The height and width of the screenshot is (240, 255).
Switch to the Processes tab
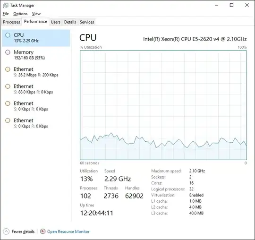pyautogui.click(x=11, y=22)
